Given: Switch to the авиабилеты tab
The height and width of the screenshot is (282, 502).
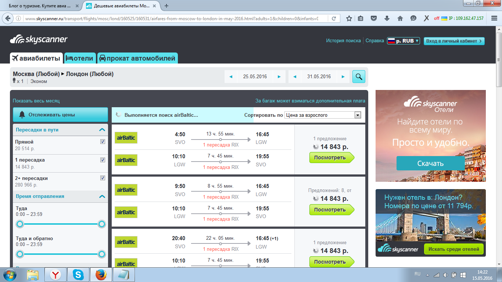Looking at the screenshot, I should click(36, 58).
